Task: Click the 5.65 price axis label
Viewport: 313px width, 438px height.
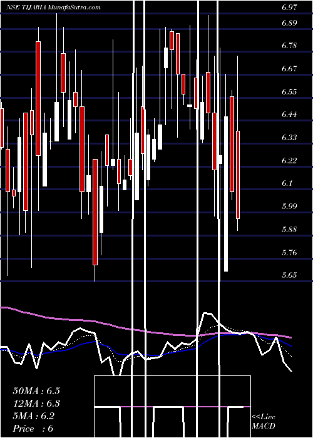Action: [289, 275]
